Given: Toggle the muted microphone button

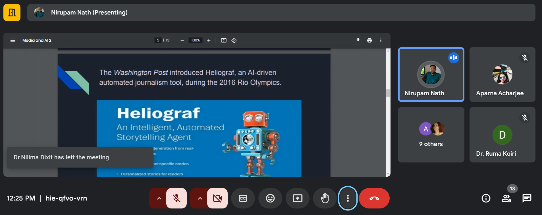Looking at the screenshot, I should (176, 198).
